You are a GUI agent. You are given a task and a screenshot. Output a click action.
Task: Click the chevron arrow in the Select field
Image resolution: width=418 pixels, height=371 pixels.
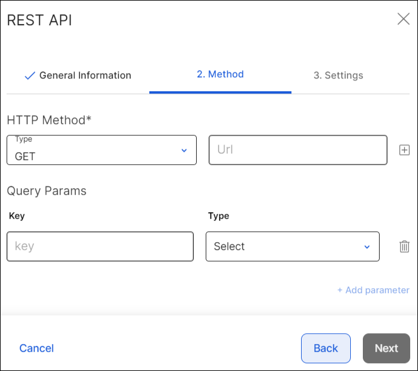[367, 247]
